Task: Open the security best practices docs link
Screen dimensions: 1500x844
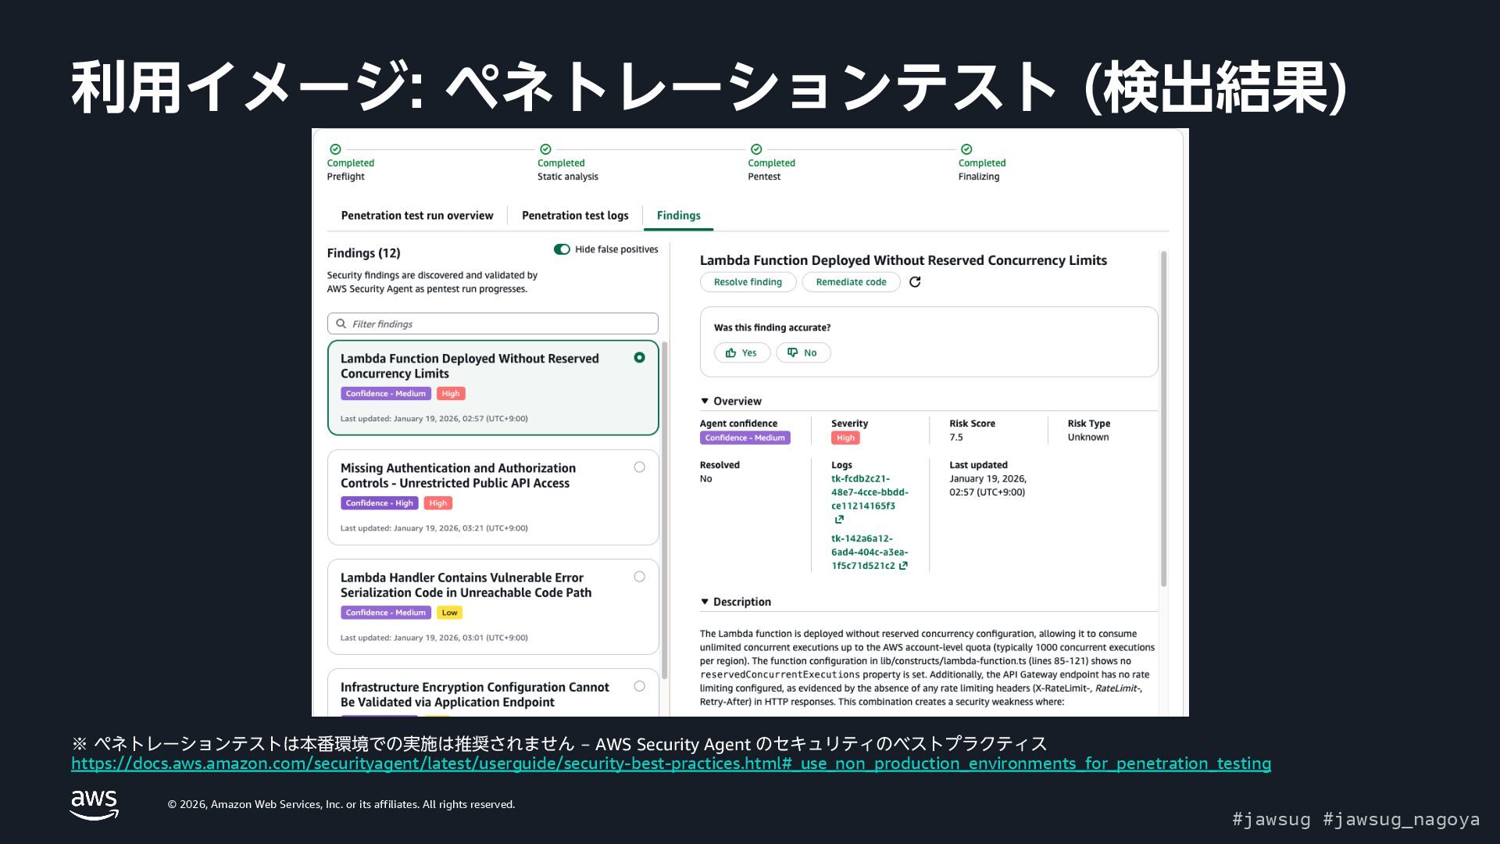Action: pyautogui.click(x=670, y=764)
